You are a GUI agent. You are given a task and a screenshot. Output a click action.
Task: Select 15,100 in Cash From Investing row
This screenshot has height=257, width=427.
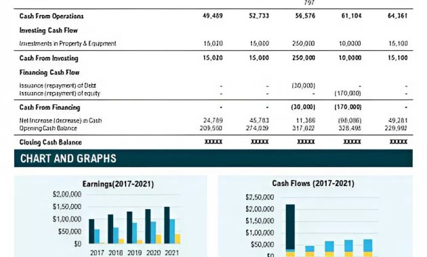pyautogui.click(x=398, y=58)
